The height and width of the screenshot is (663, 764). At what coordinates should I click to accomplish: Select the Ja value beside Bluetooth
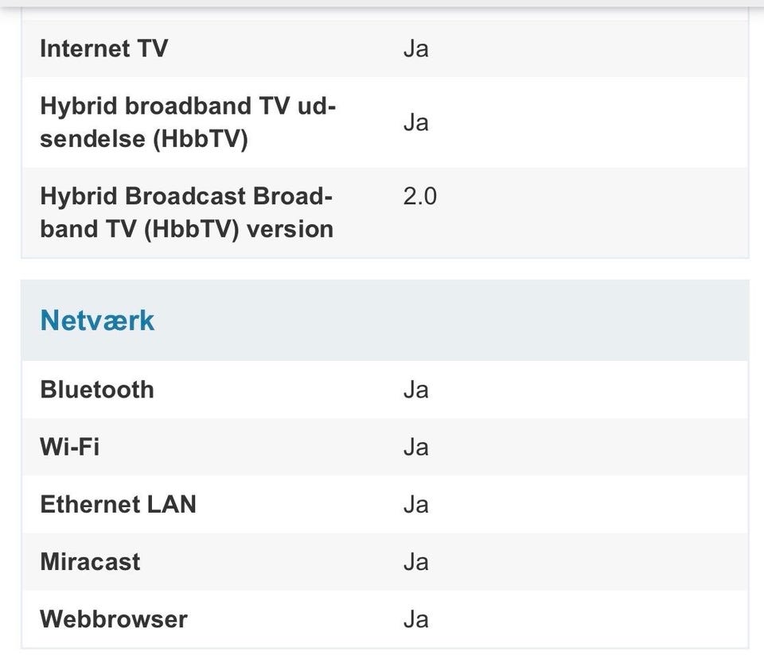click(x=415, y=390)
